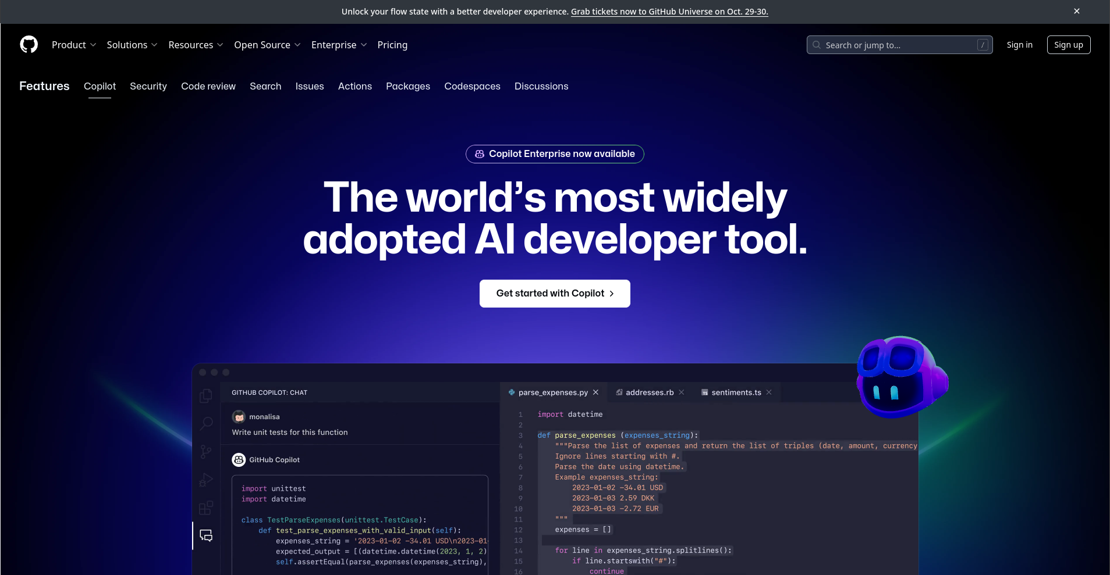Viewport: 1110px width, 575px height.
Task: Close the parse_expenses.py tab
Action: 595,392
